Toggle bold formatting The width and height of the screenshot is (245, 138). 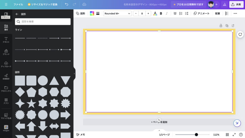tap(161, 13)
